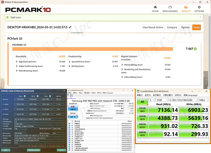Click View Result Online button
The width and height of the screenshot is (211, 153).
153,27
